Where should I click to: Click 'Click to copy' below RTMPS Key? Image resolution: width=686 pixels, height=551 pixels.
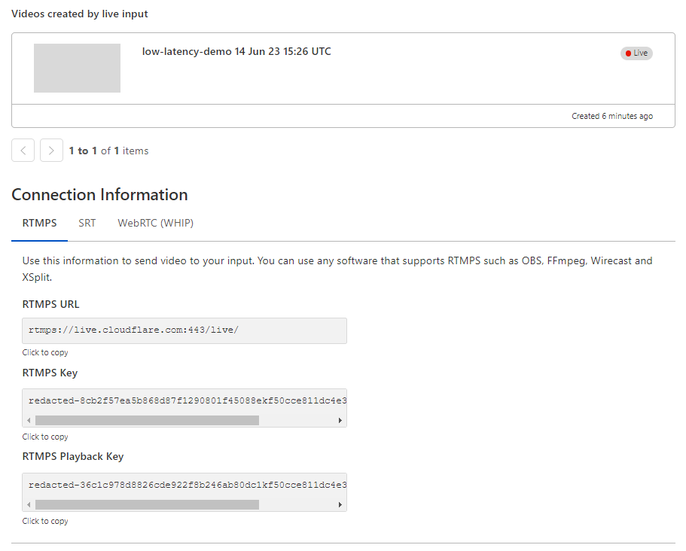click(x=45, y=437)
